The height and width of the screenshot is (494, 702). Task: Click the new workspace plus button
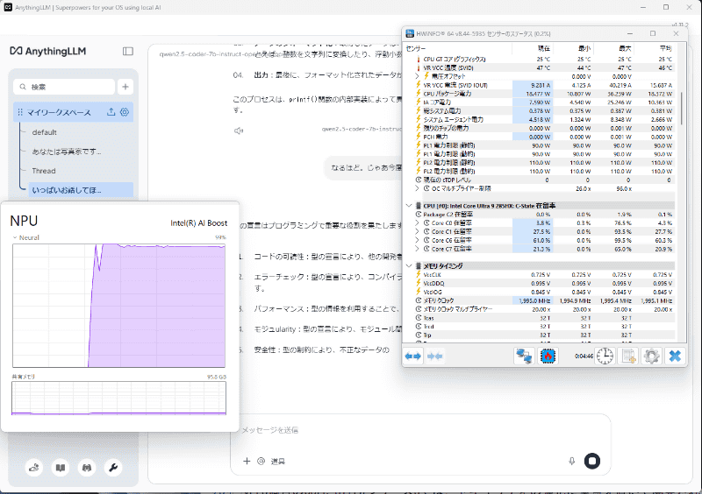[125, 87]
